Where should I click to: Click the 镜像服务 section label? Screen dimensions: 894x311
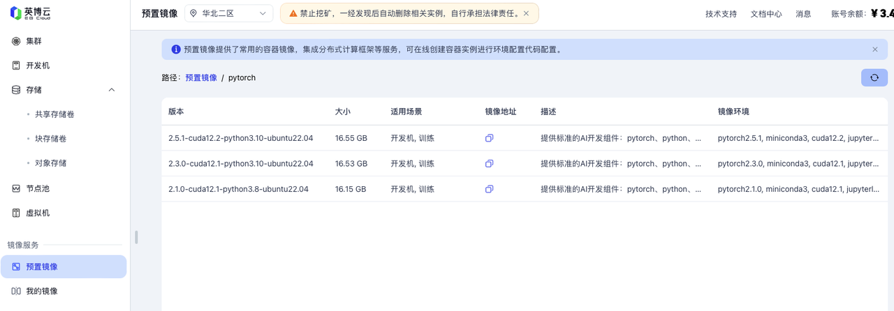(x=23, y=245)
